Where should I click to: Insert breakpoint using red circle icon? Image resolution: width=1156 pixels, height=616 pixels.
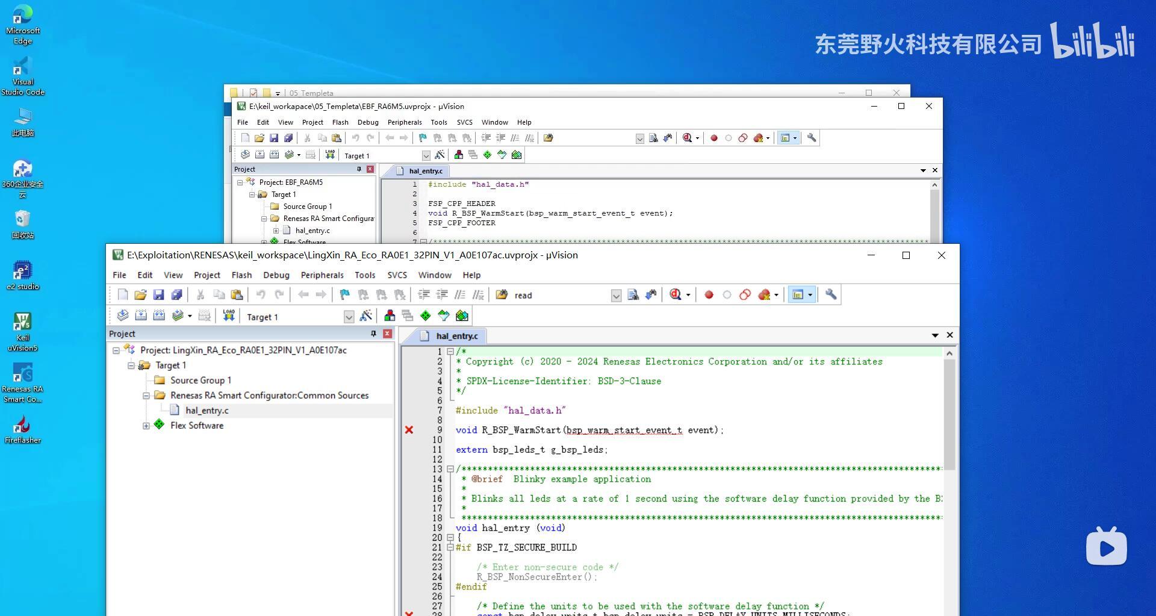tap(709, 294)
